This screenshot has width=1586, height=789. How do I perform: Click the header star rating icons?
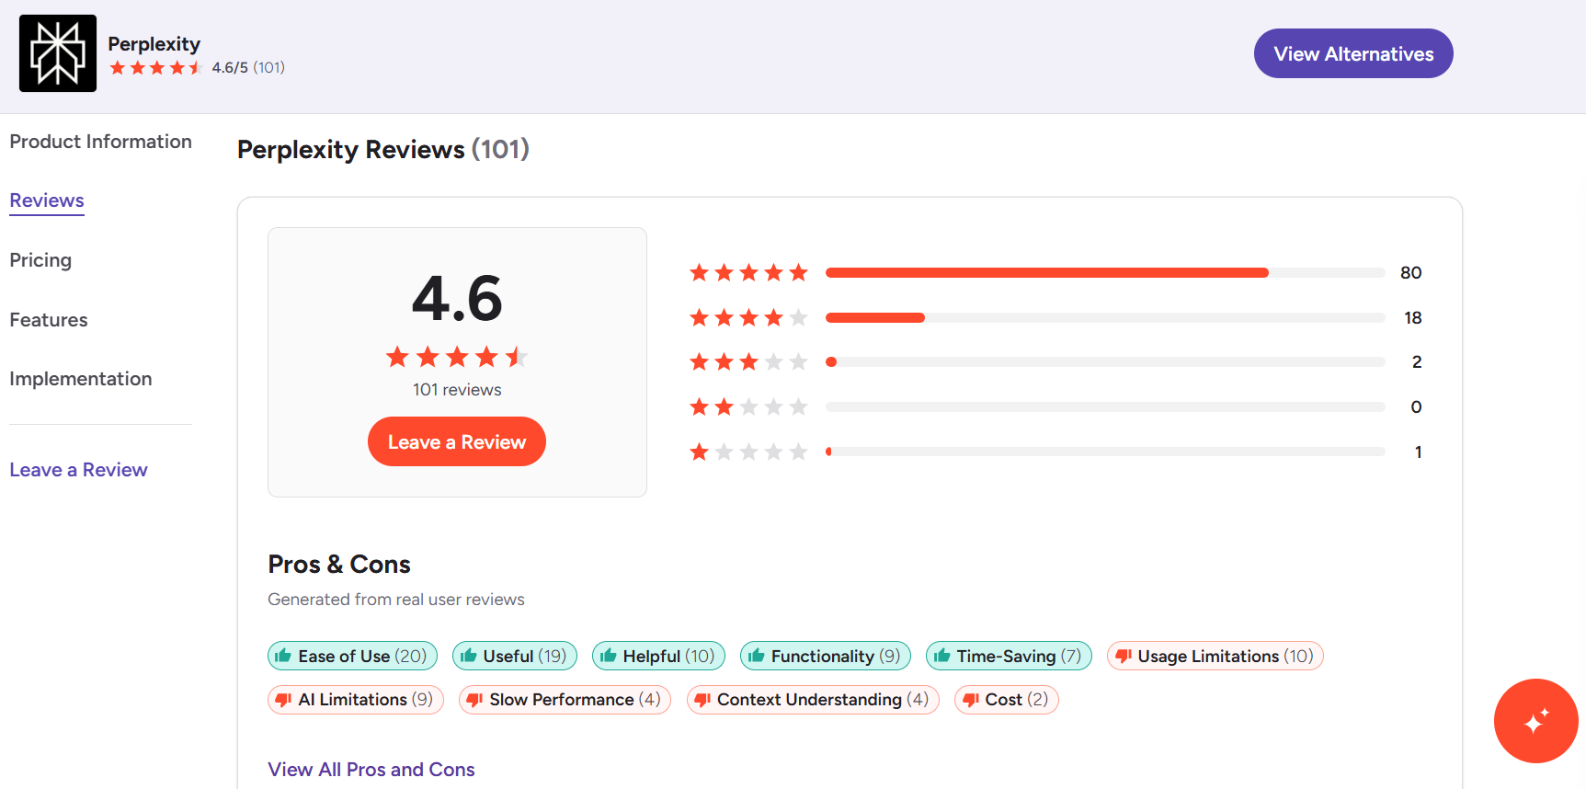coord(156,68)
